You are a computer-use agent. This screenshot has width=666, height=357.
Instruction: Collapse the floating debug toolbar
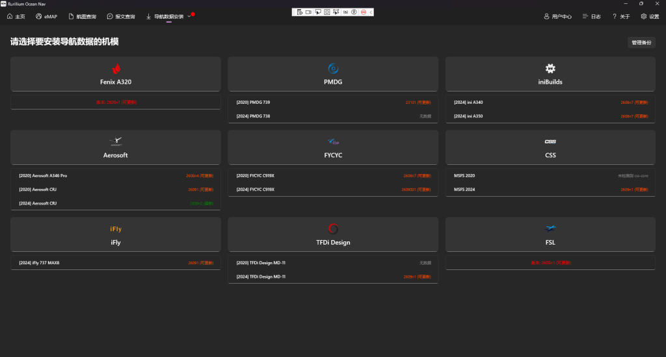(x=371, y=12)
